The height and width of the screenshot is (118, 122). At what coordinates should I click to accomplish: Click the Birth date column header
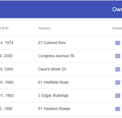pos(4,28)
